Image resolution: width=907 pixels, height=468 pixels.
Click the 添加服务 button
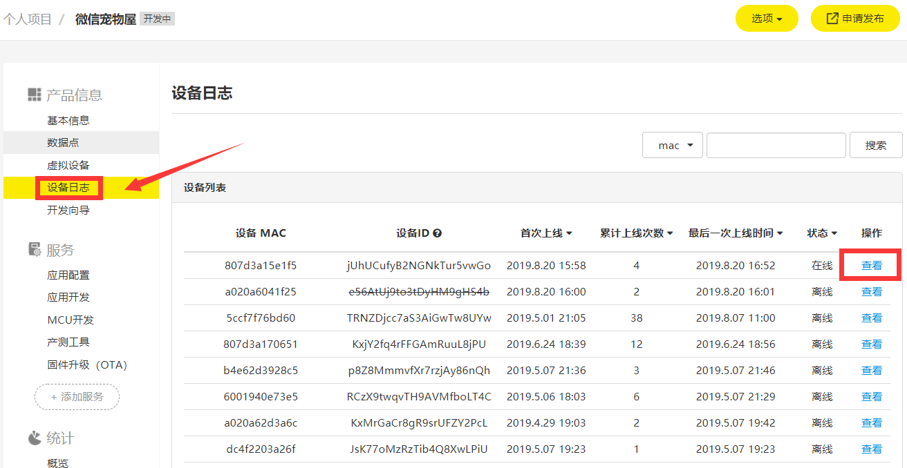pyautogui.click(x=77, y=397)
